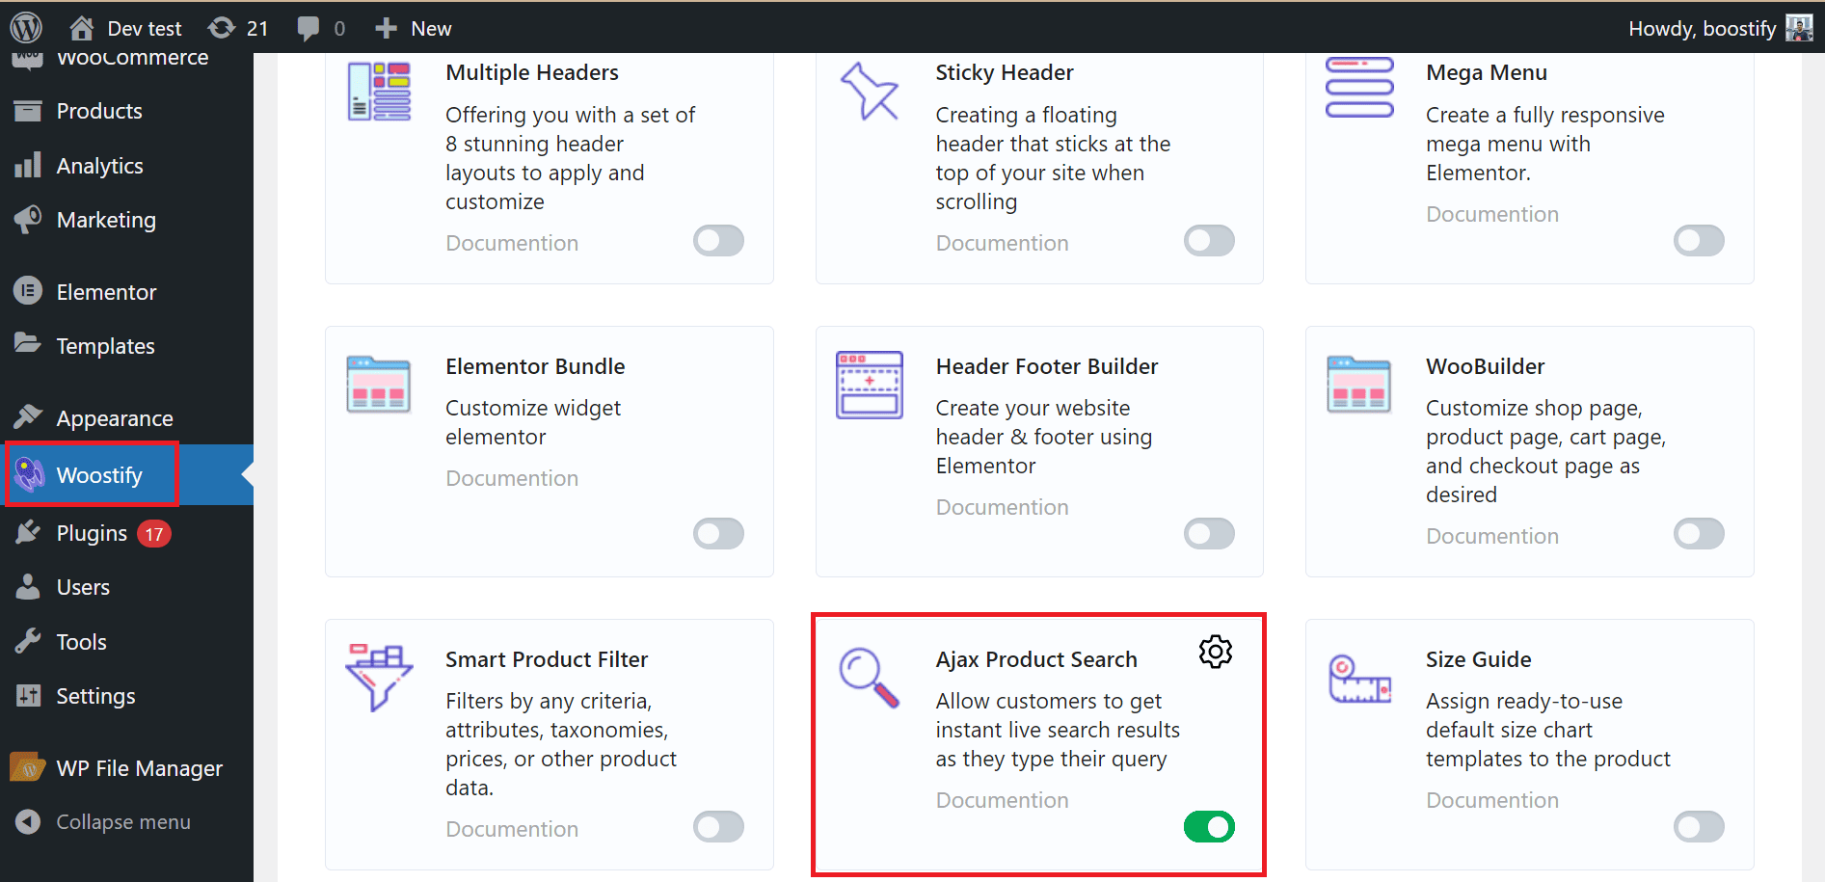Click the Marketing megaphone icon
The height and width of the screenshot is (882, 1825).
[28, 219]
